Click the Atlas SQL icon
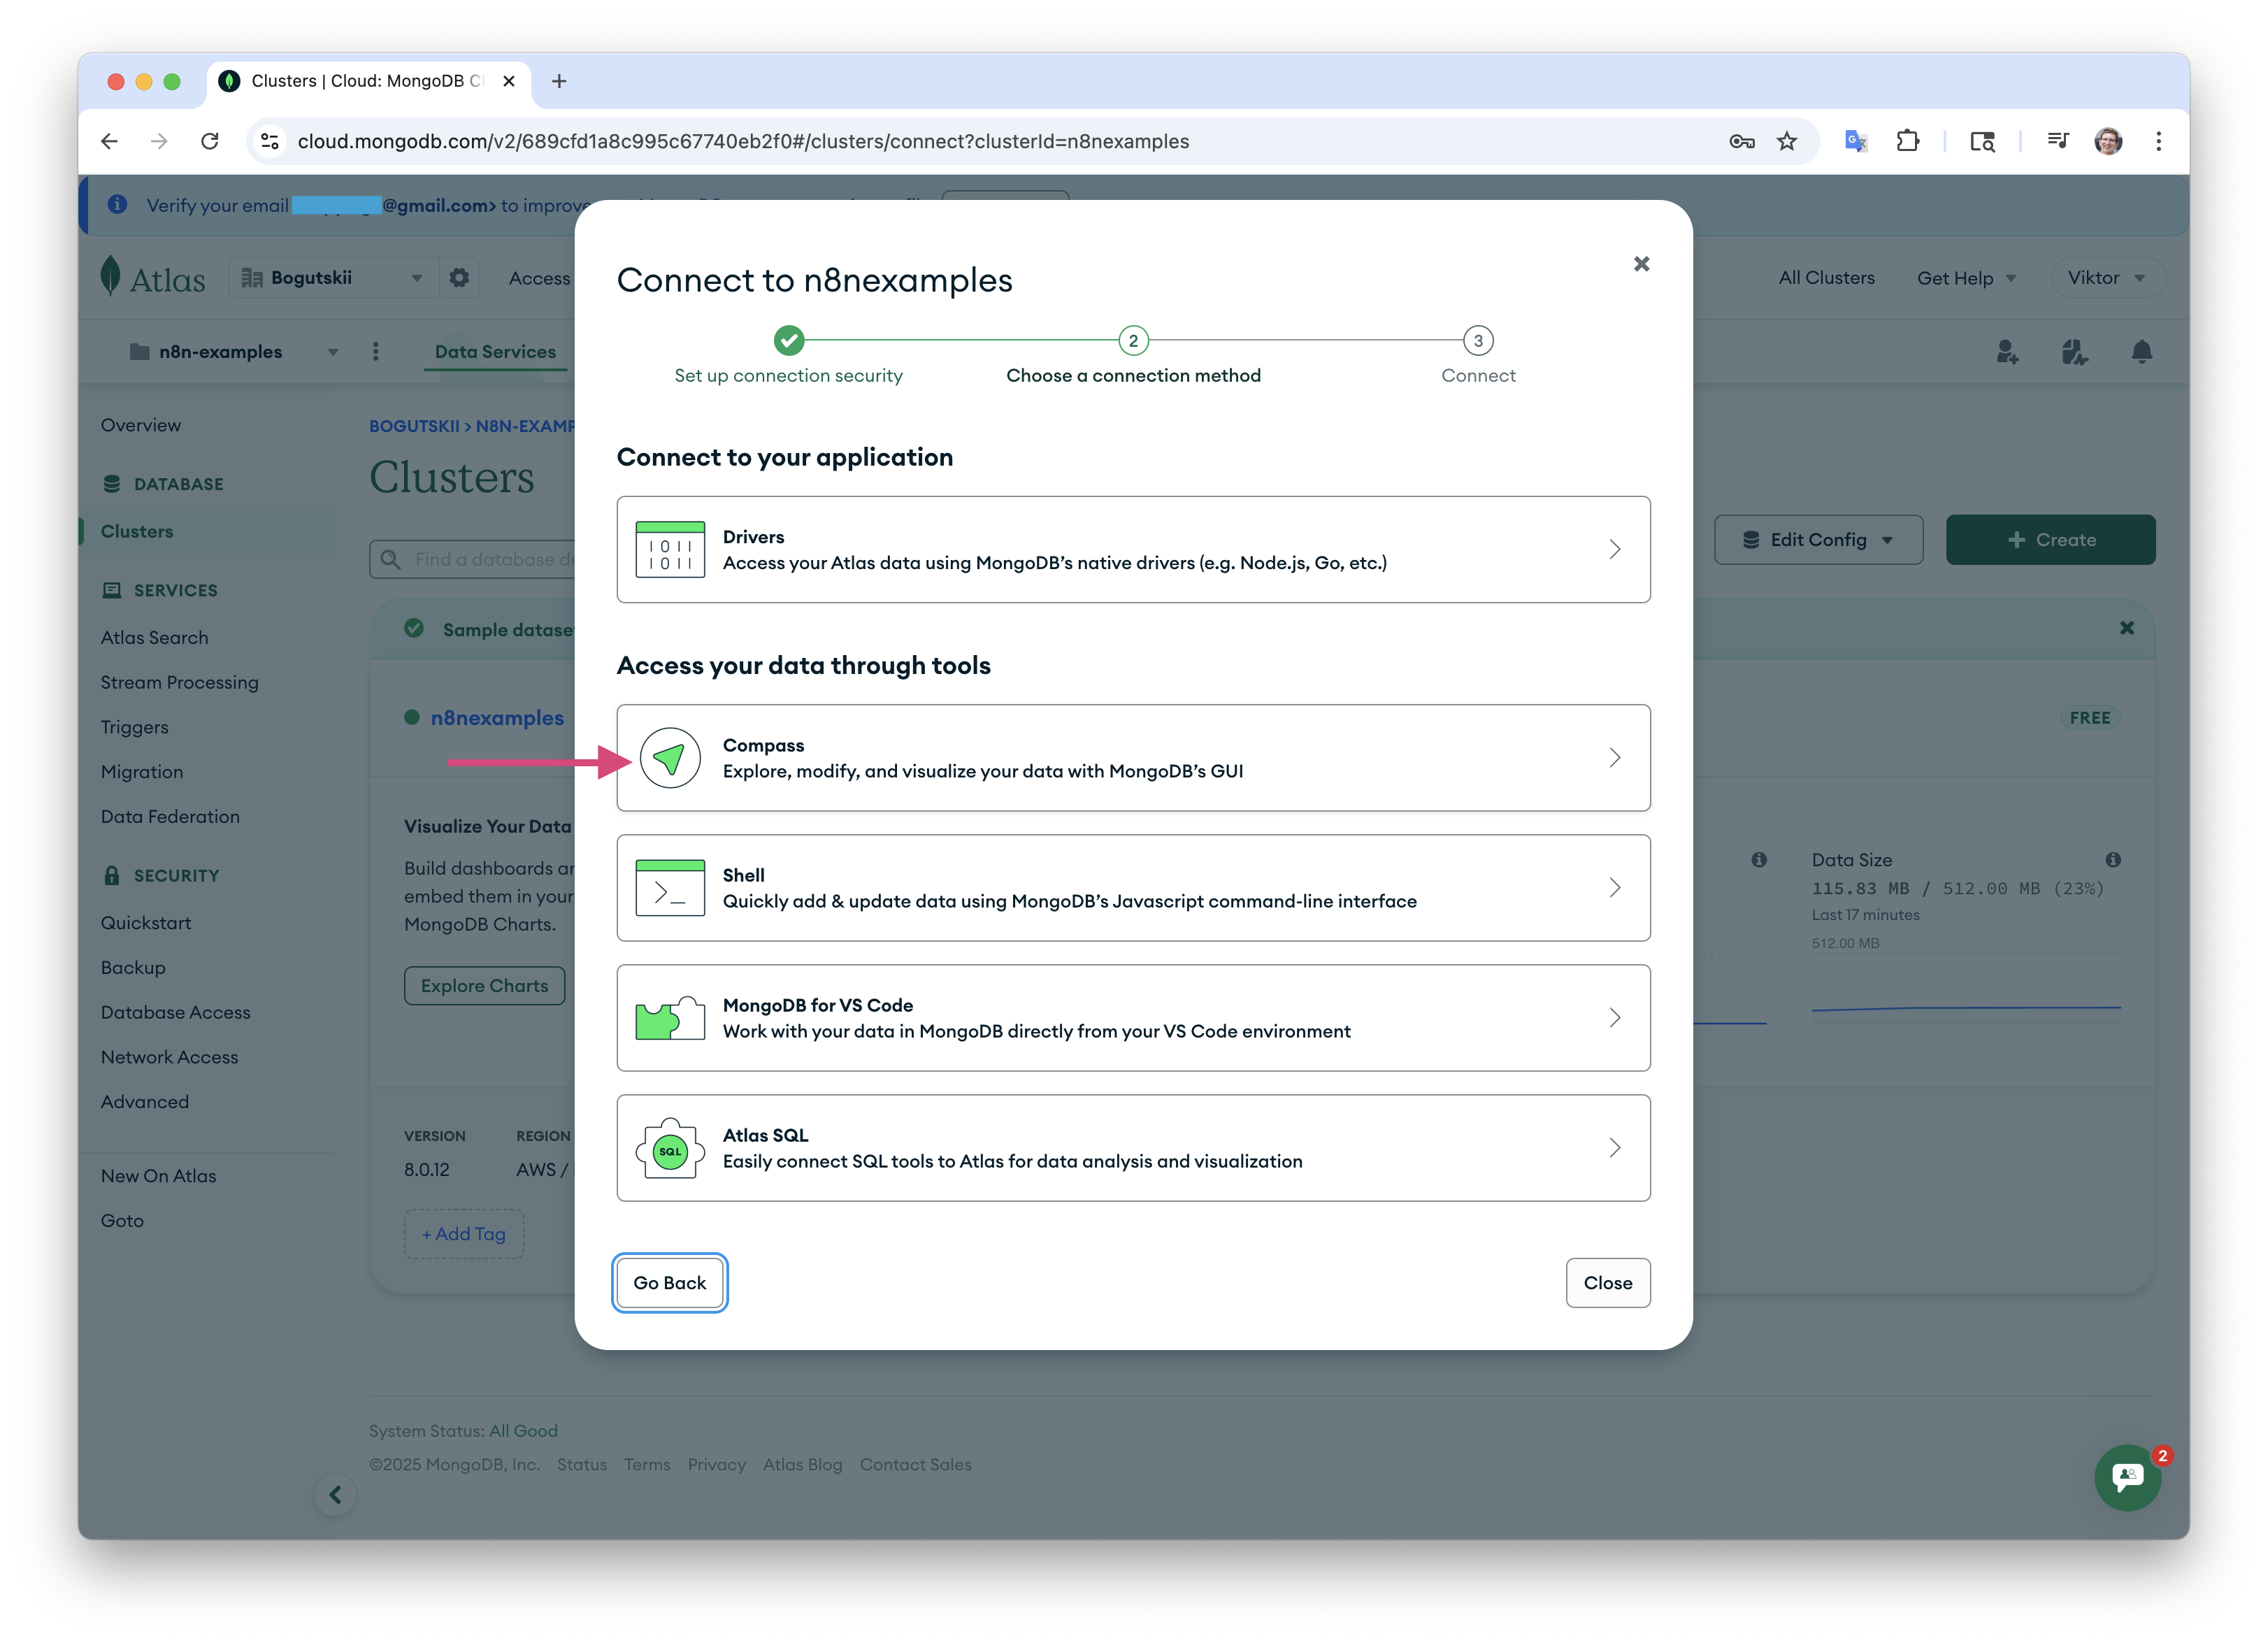2268x1643 pixels. click(x=669, y=1148)
